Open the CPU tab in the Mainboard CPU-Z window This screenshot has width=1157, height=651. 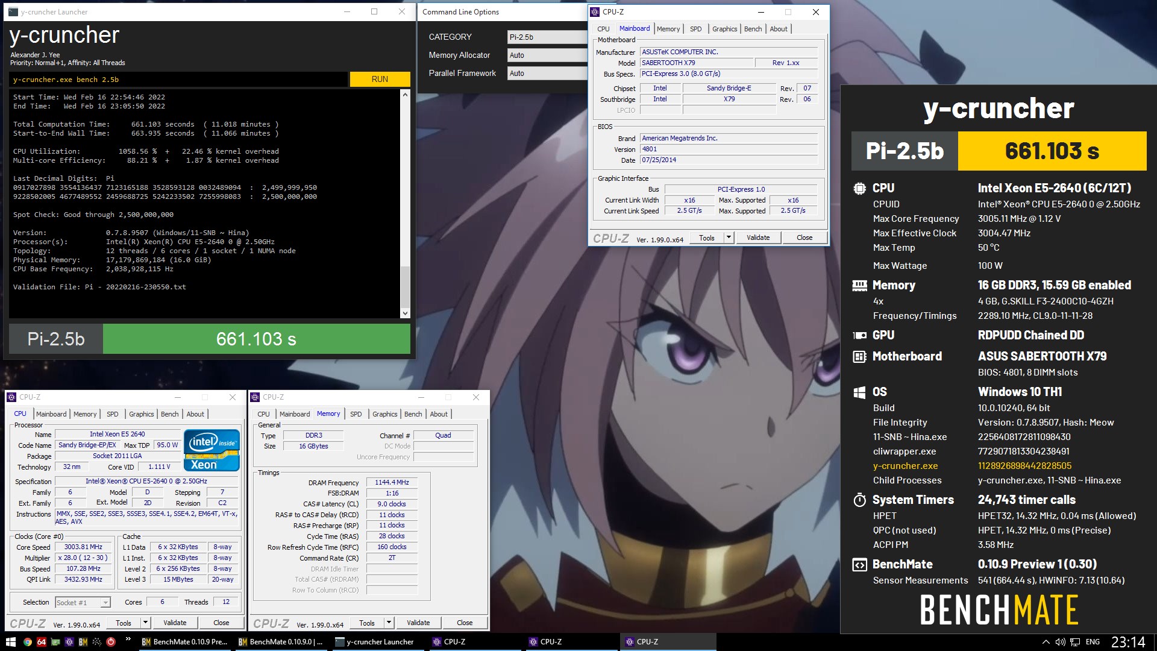[603, 29]
